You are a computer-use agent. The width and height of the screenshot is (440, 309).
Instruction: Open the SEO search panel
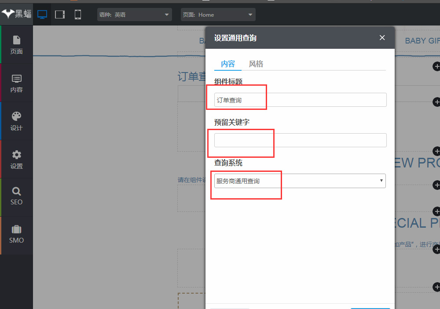pyautogui.click(x=17, y=196)
